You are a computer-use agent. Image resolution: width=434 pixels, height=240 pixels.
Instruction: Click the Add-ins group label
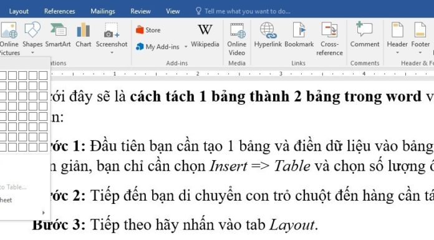pyautogui.click(x=177, y=63)
